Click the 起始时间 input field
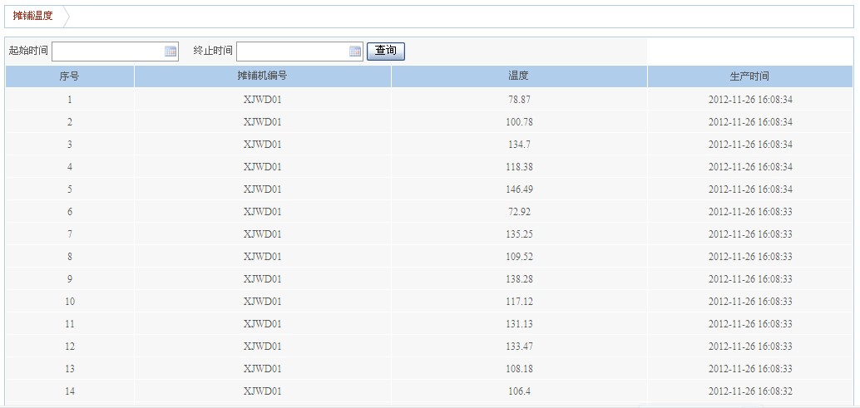The width and height of the screenshot is (860, 408). (x=108, y=52)
